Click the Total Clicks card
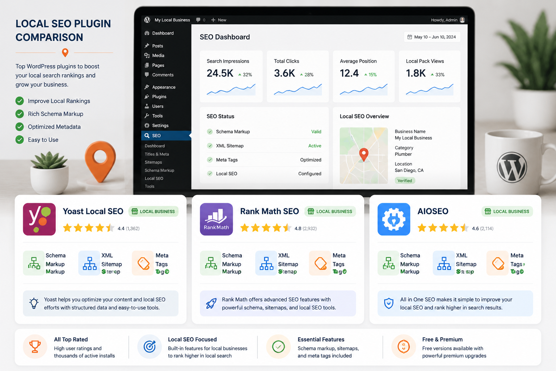 [298, 76]
